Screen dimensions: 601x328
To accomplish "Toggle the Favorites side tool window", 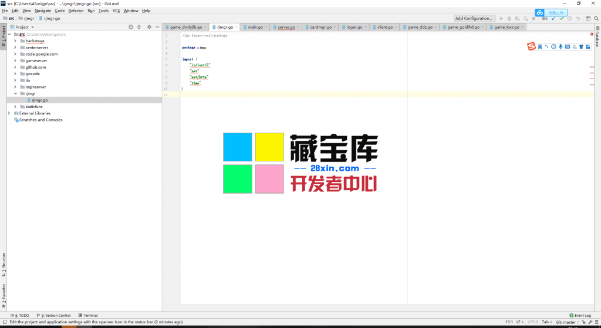I will [4, 296].
